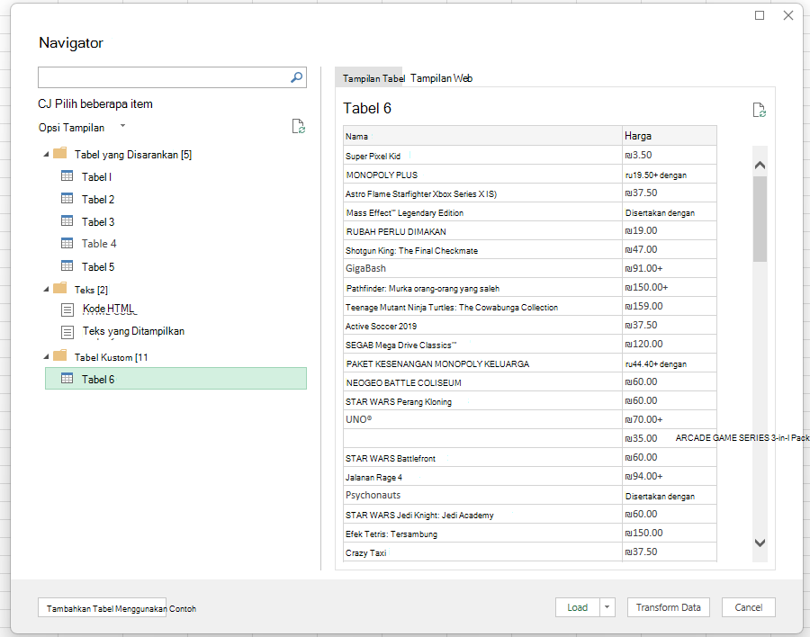Click the Mass Effect Legendary Edition cell

click(482, 212)
